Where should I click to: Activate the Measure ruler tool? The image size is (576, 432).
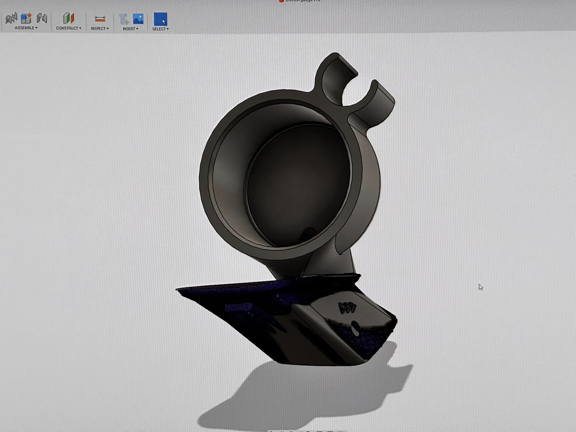pos(100,19)
